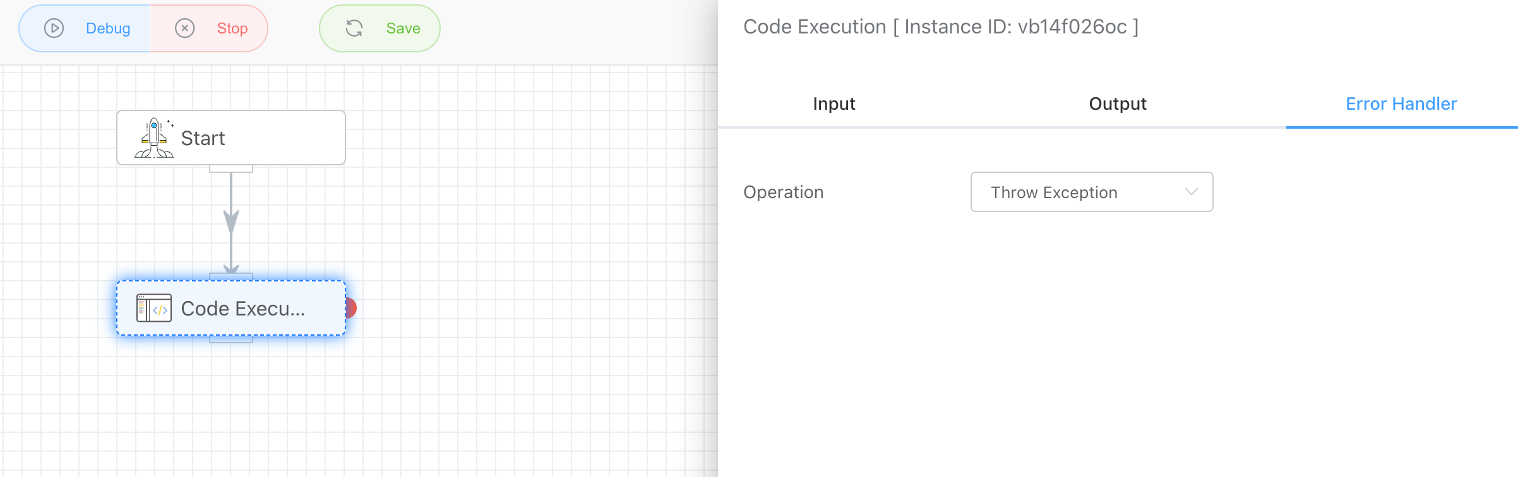The width and height of the screenshot is (1518, 477).
Task: Click the Start node's bottom output port
Action: click(231, 168)
